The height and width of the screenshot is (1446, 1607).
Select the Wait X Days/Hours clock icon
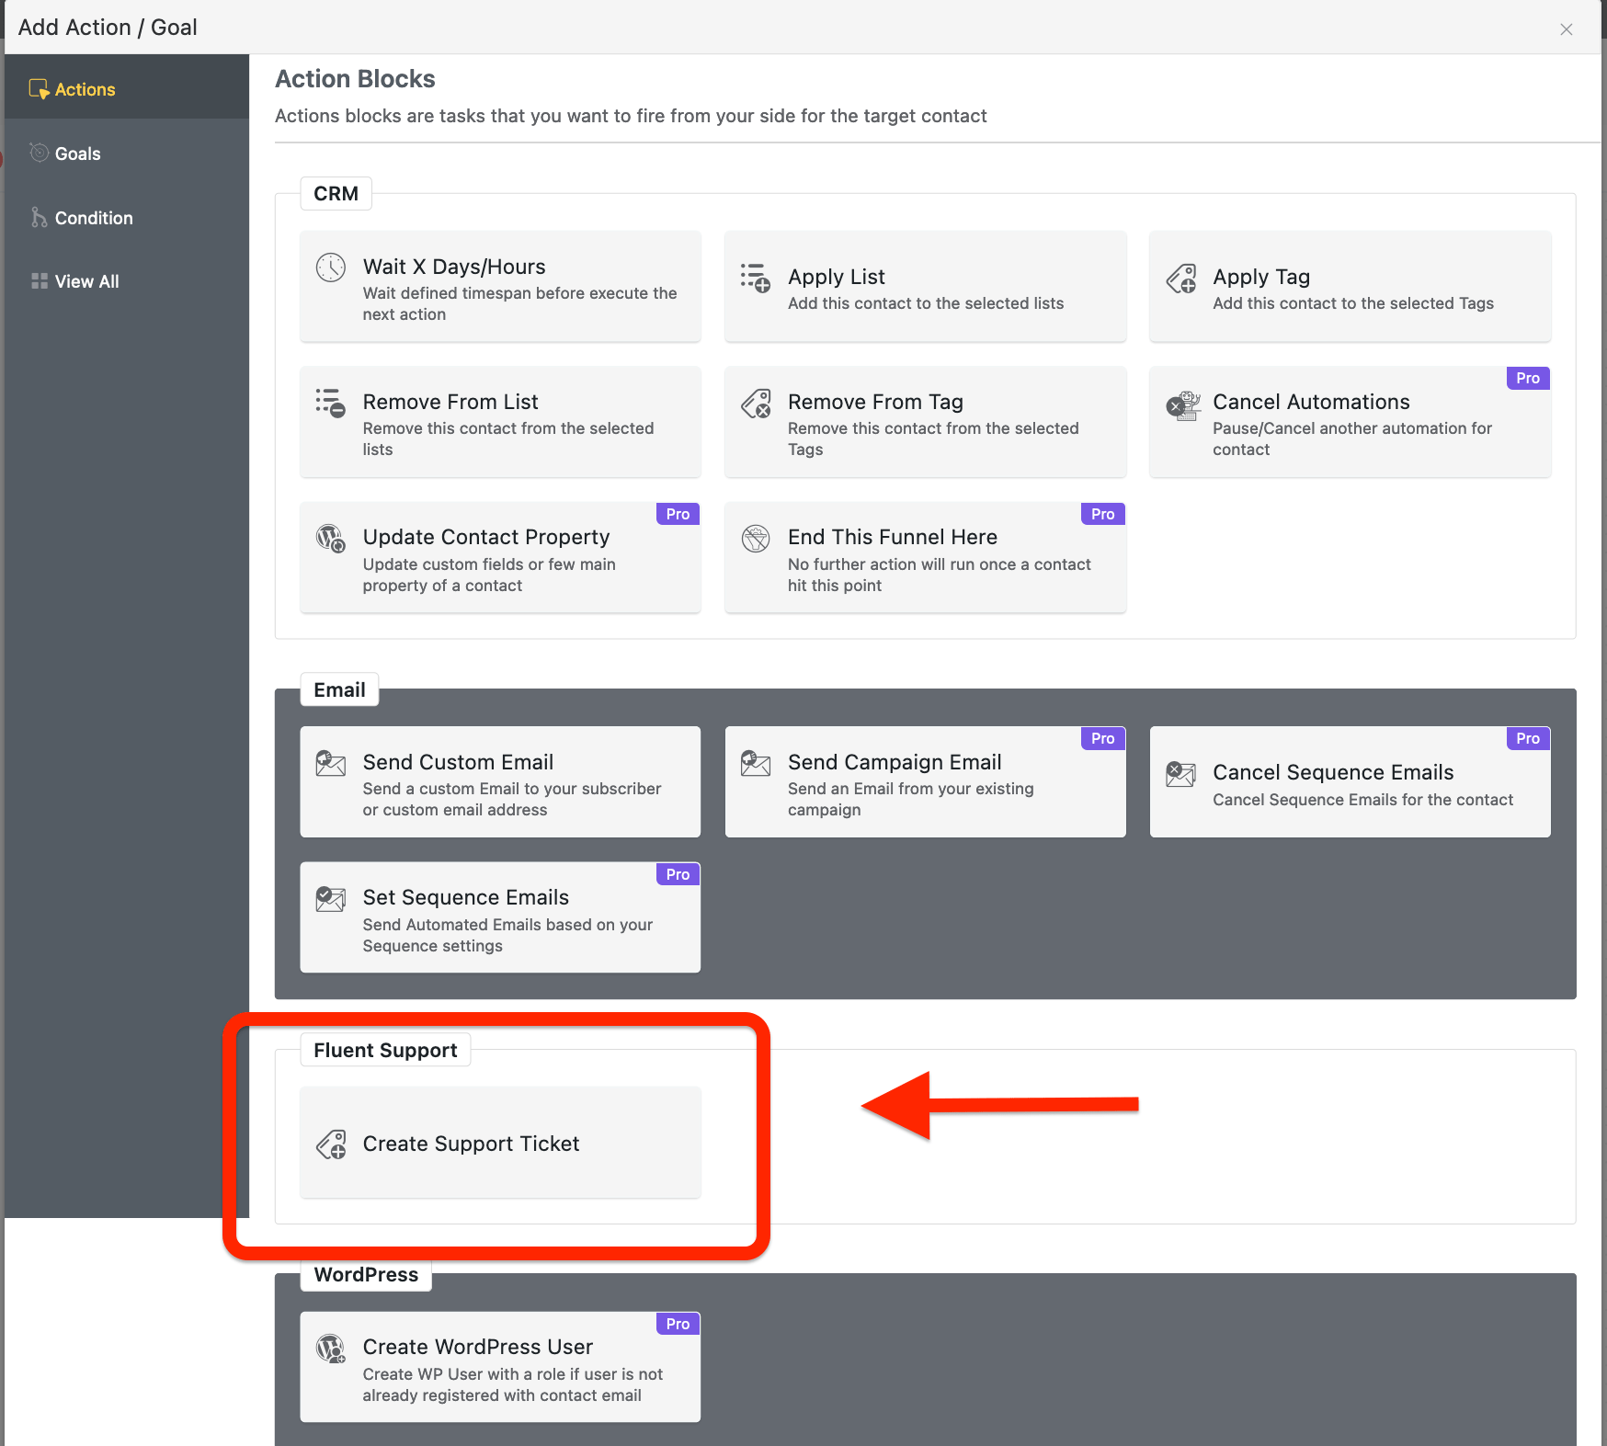click(x=330, y=268)
